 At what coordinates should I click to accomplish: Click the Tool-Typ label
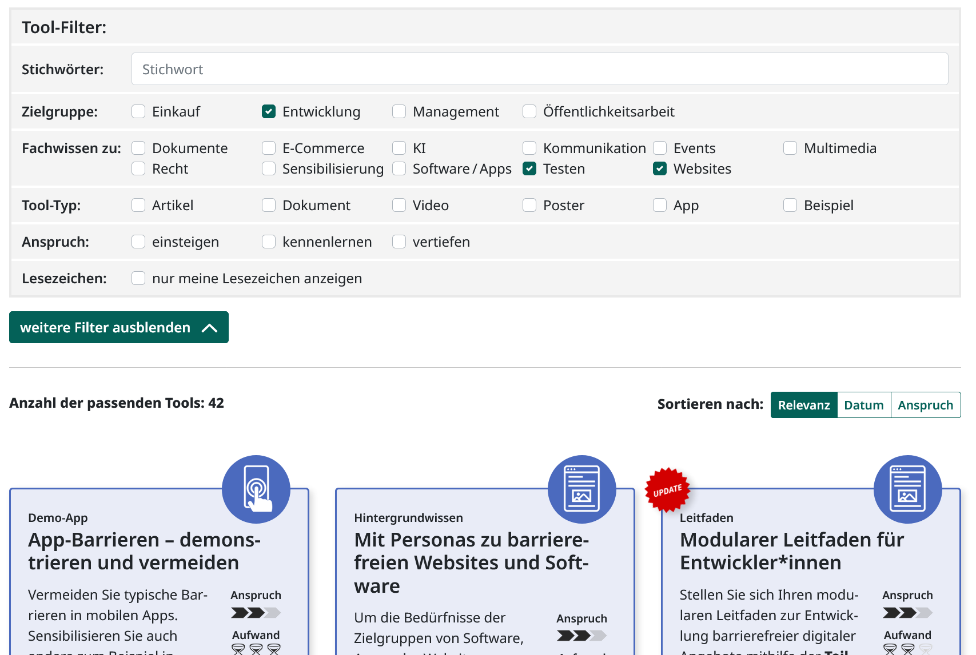(51, 206)
